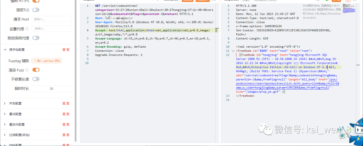Click the Date: Mon, 12 Jun 2023 header
The height and width of the screenshot is (146, 363).
266,14
